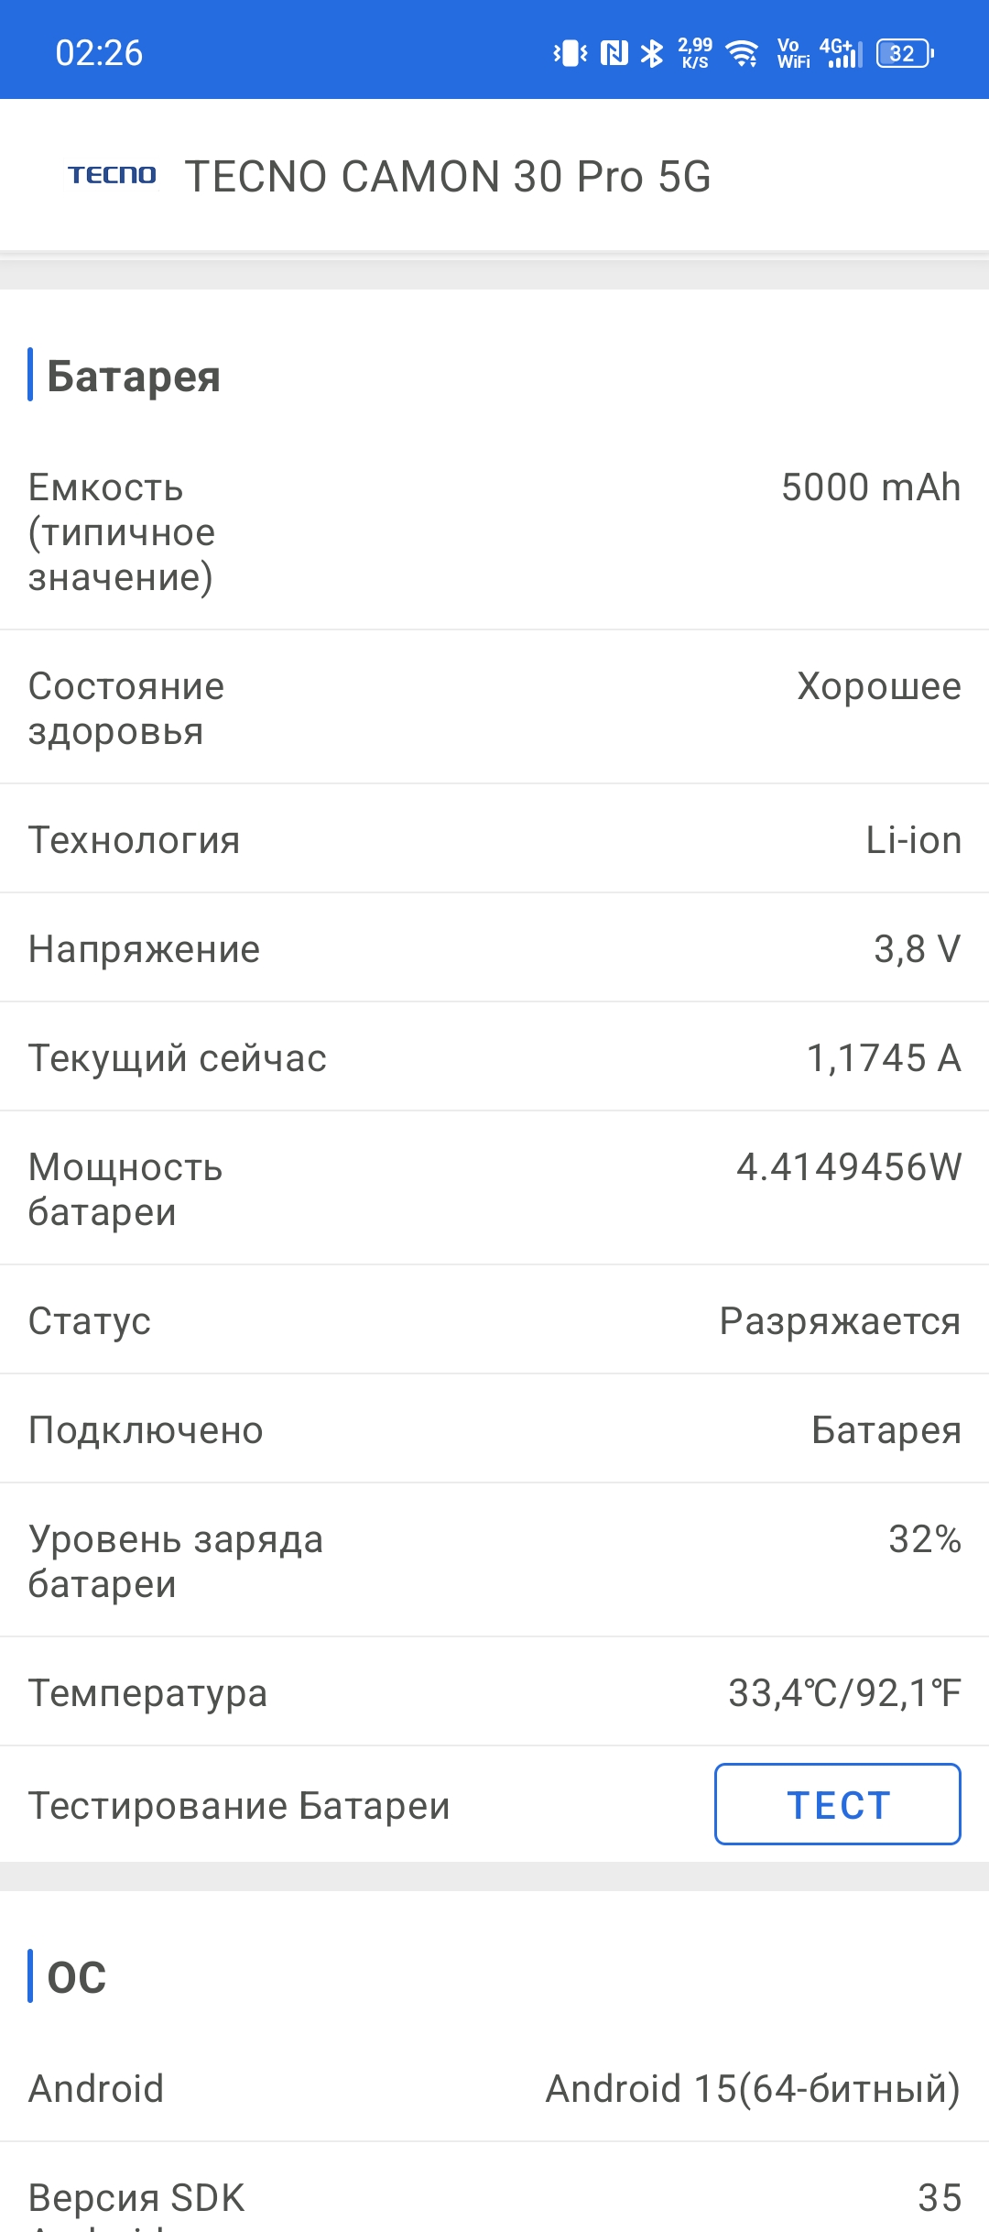Tap the TECNO CAMON 30 Pro 5G title
This screenshot has height=2232, width=989.
pyautogui.click(x=448, y=176)
